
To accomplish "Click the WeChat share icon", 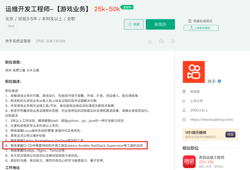I will tap(162, 41).
